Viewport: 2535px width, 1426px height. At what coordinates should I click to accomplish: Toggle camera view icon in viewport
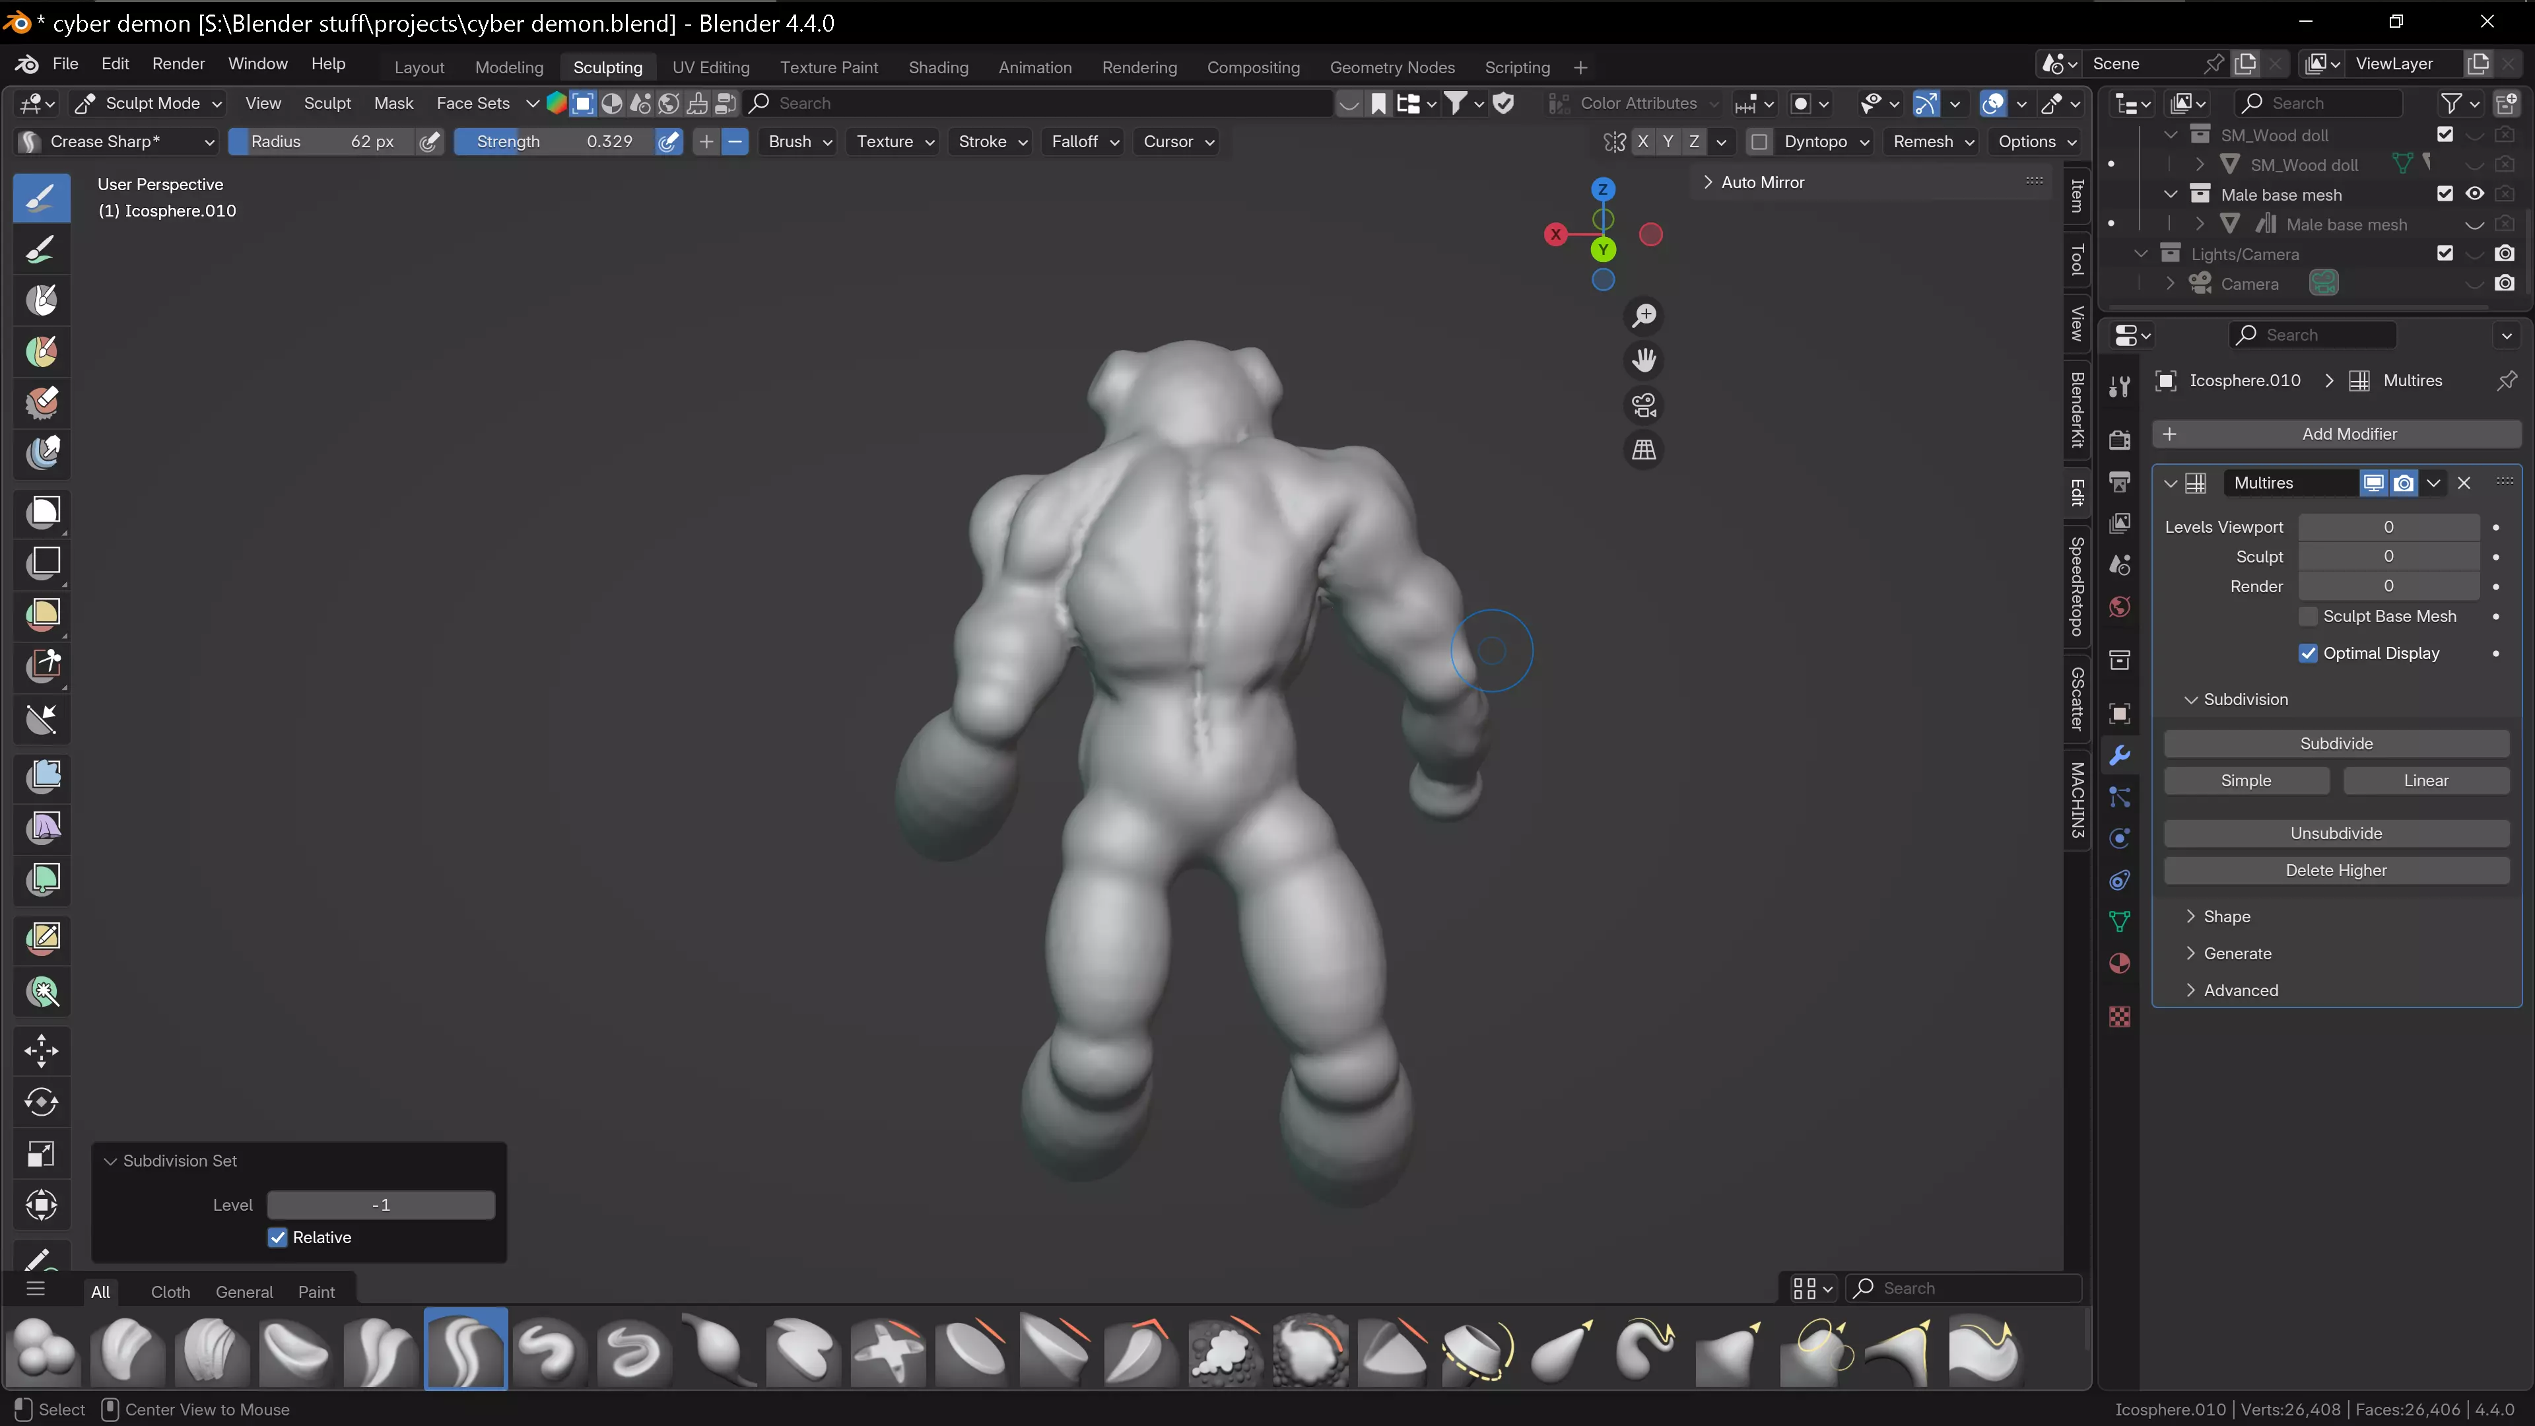pyautogui.click(x=1643, y=405)
